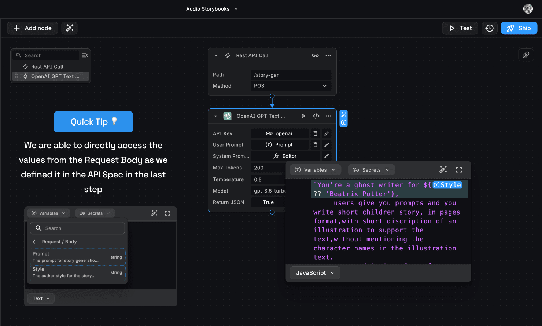The height and width of the screenshot is (326, 542).
Task: Click the magic wand icon beside Add node
Action: pyautogui.click(x=69, y=28)
